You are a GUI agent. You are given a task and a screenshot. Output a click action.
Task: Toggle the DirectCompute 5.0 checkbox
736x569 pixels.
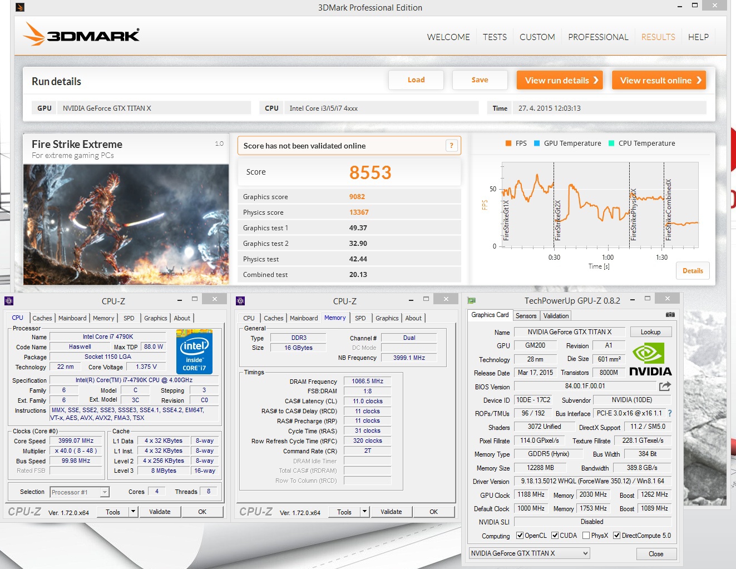click(x=616, y=536)
